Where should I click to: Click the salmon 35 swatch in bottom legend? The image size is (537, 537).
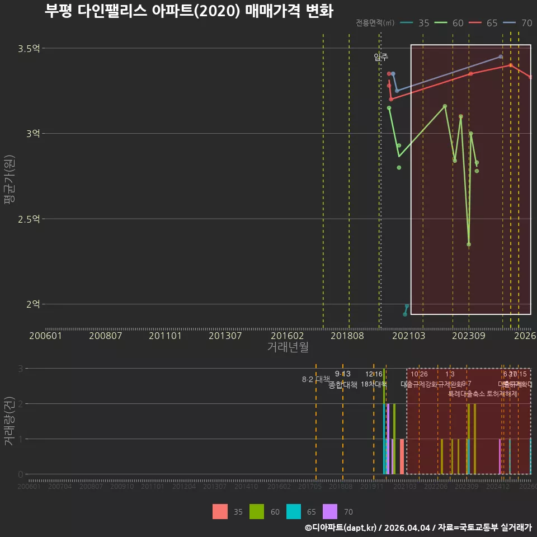coord(220,511)
